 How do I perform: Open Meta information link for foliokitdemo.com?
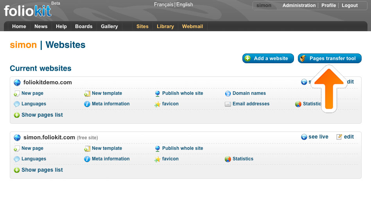pos(111,104)
